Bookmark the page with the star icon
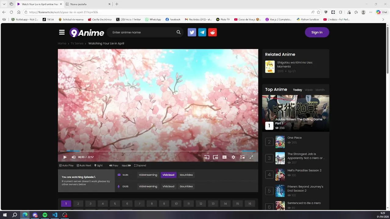 point(318,12)
